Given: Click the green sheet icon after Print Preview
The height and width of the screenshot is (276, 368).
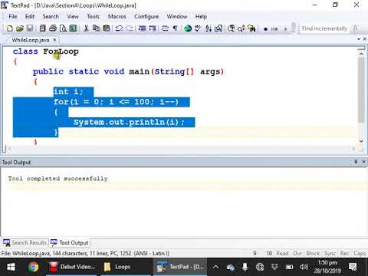Looking at the screenshot, I should (73, 28).
